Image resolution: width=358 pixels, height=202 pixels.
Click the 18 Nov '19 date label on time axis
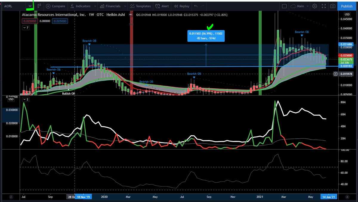click(84, 197)
